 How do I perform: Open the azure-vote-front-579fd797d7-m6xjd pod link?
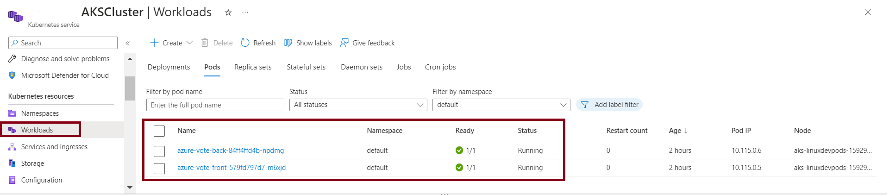(232, 168)
